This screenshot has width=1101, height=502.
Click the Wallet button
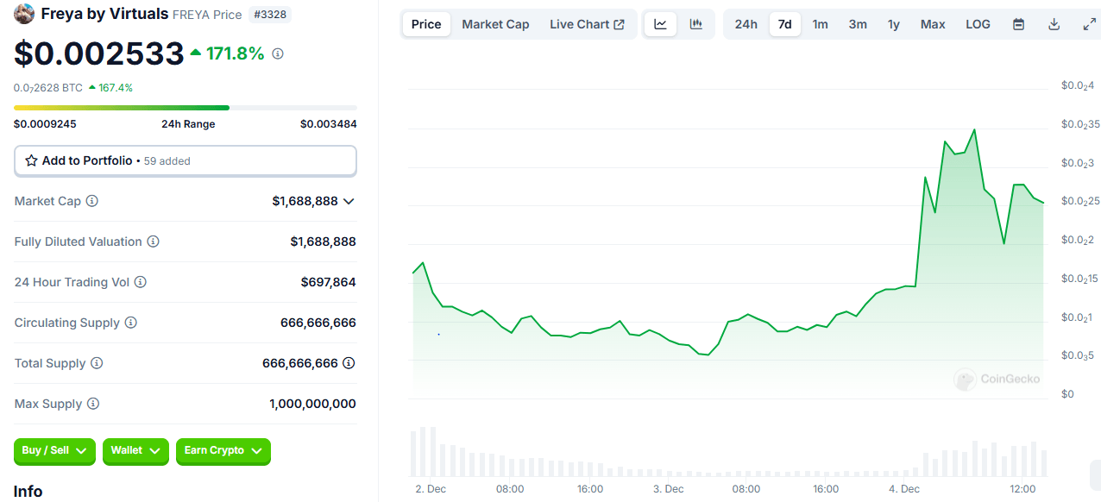[135, 451]
